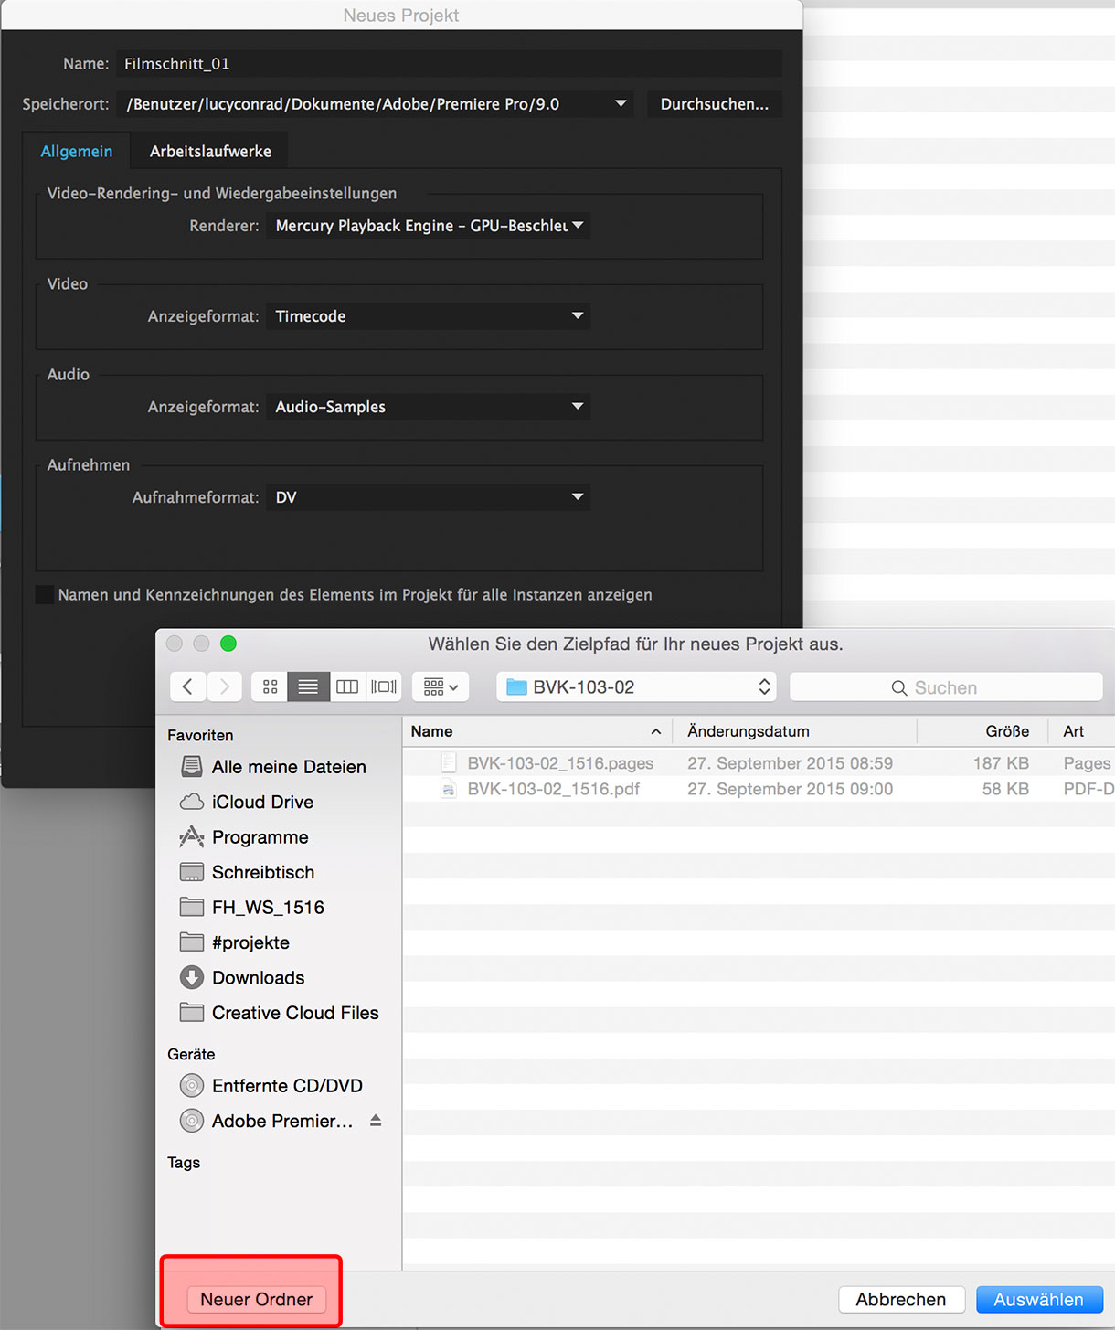Click the Tags sidebar heading
1115x1330 pixels.
(x=184, y=1163)
